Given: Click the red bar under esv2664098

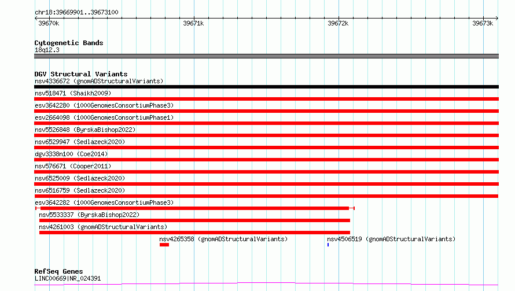Looking at the screenshot, I should [266, 123].
